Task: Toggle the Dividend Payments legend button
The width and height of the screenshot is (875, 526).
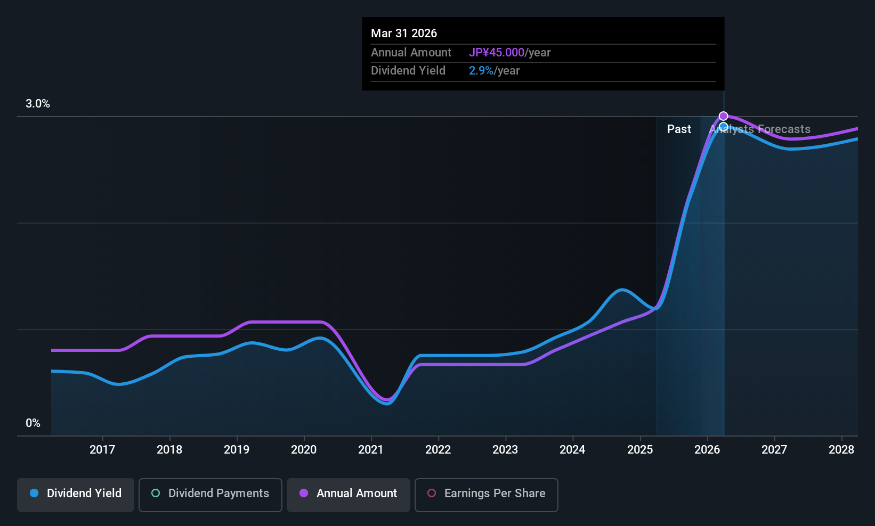Action: click(x=210, y=495)
